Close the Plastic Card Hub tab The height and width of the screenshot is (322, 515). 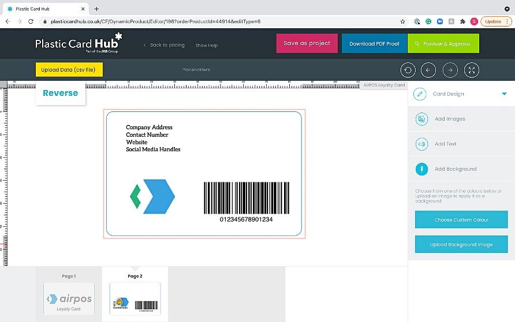pyautogui.click(x=83, y=9)
